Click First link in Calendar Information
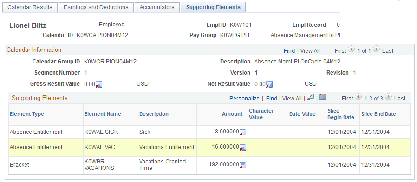This screenshot has width=417, height=182. (340, 50)
